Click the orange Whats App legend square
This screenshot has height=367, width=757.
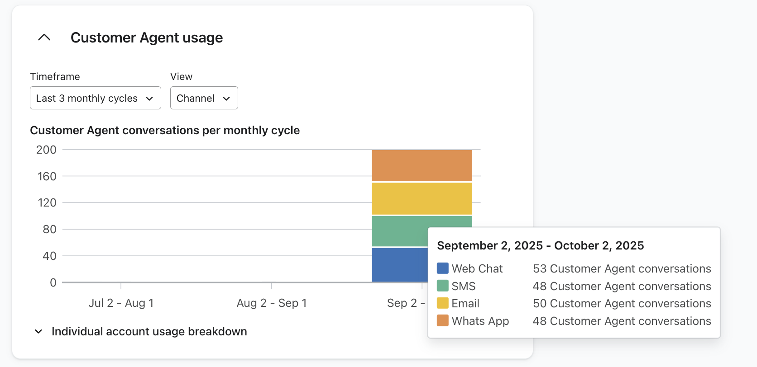pyautogui.click(x=442, y=321)
